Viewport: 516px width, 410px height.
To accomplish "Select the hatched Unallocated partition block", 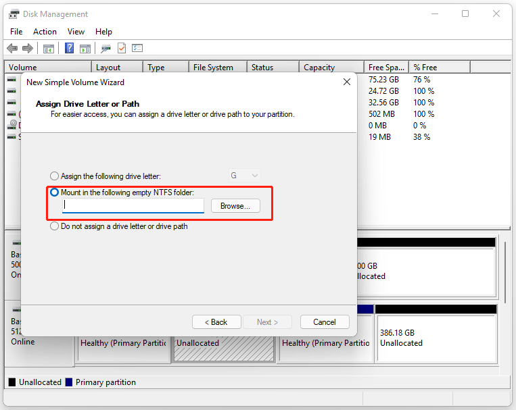I will click(x=224, y=349).
